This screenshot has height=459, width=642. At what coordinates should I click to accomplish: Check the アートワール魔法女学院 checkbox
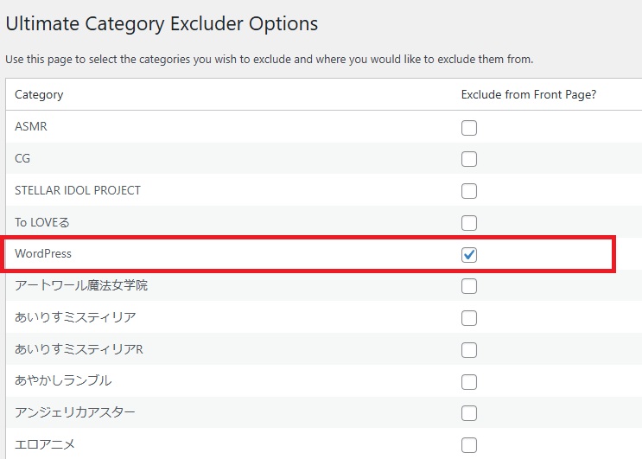coord(469,286)
